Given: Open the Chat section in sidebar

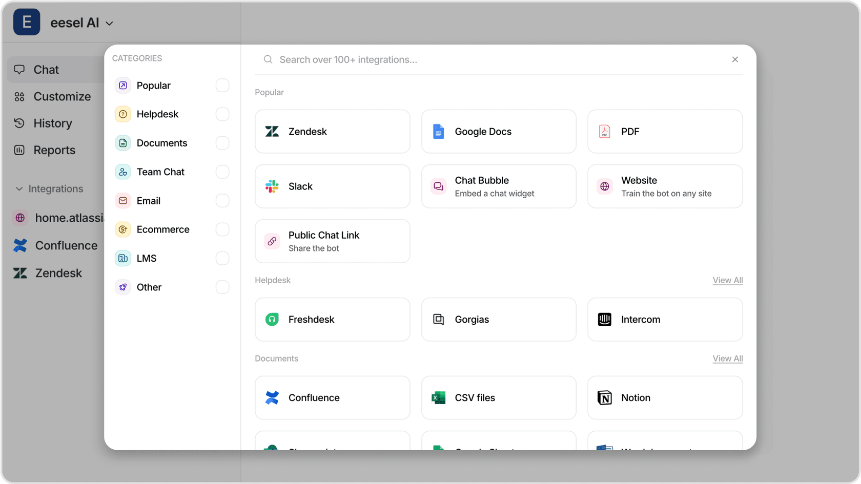Looking at the screenshot, I should pos(55,70).
